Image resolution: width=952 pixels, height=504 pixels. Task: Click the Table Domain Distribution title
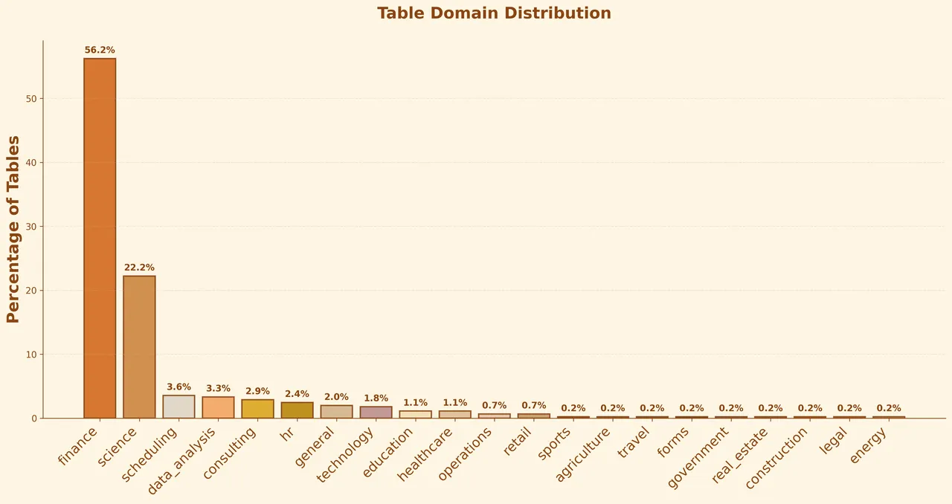pos(494,13)
